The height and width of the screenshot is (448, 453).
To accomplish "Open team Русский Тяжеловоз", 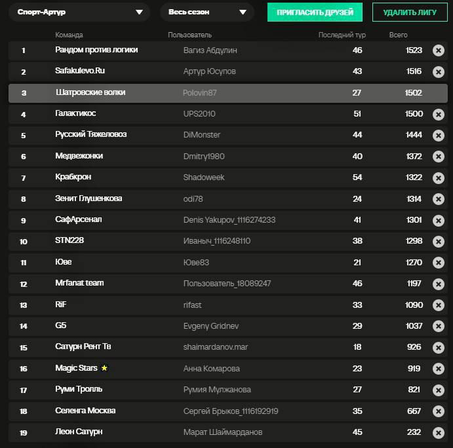I will tap(90, 134).
